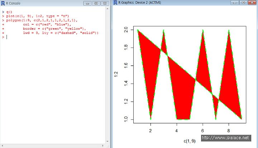258x148 pixels.
Task: Close the R Console window
Action: pyautogui.click(x=105, y=3)
